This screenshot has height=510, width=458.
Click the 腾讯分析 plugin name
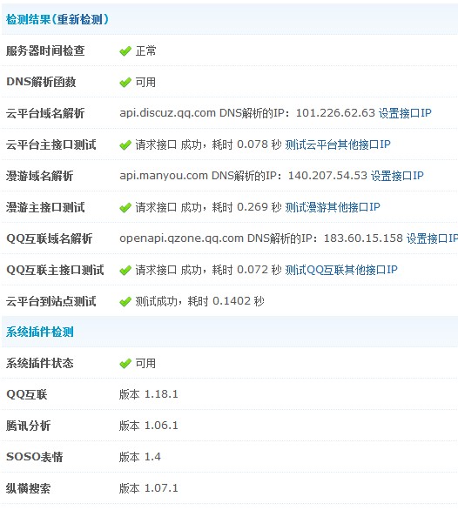pos(29,426)
